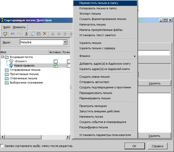This screenshot has height=152, width=174.
Task: Toggle 'Заново сортировать выбр. папку' checkbox
Action: point(2,146)
